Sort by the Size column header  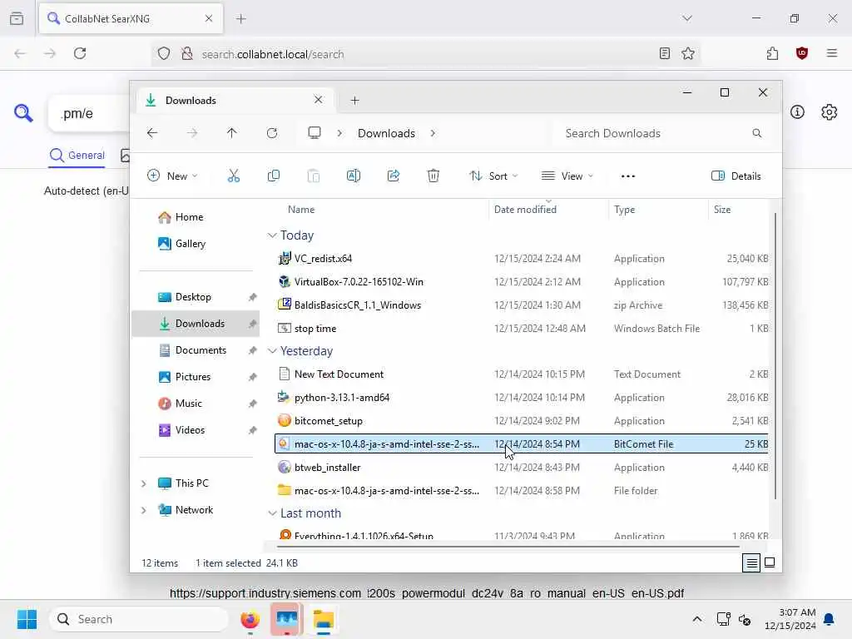[x=721, y=209]
